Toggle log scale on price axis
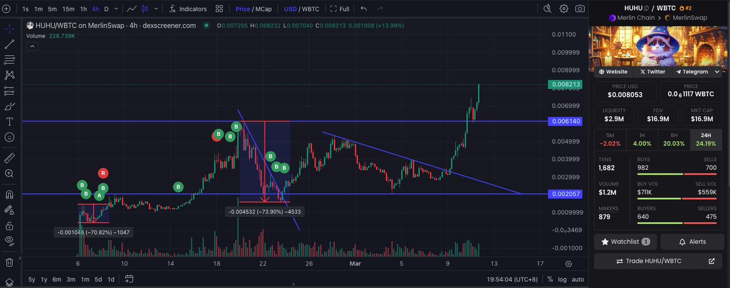730x288 pixels. 563,279
